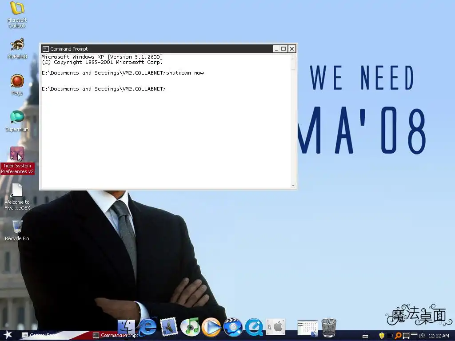Select the Command Prompt taskbar button
The height and width of the screenshot is (341, 455).
pos(116,336)
